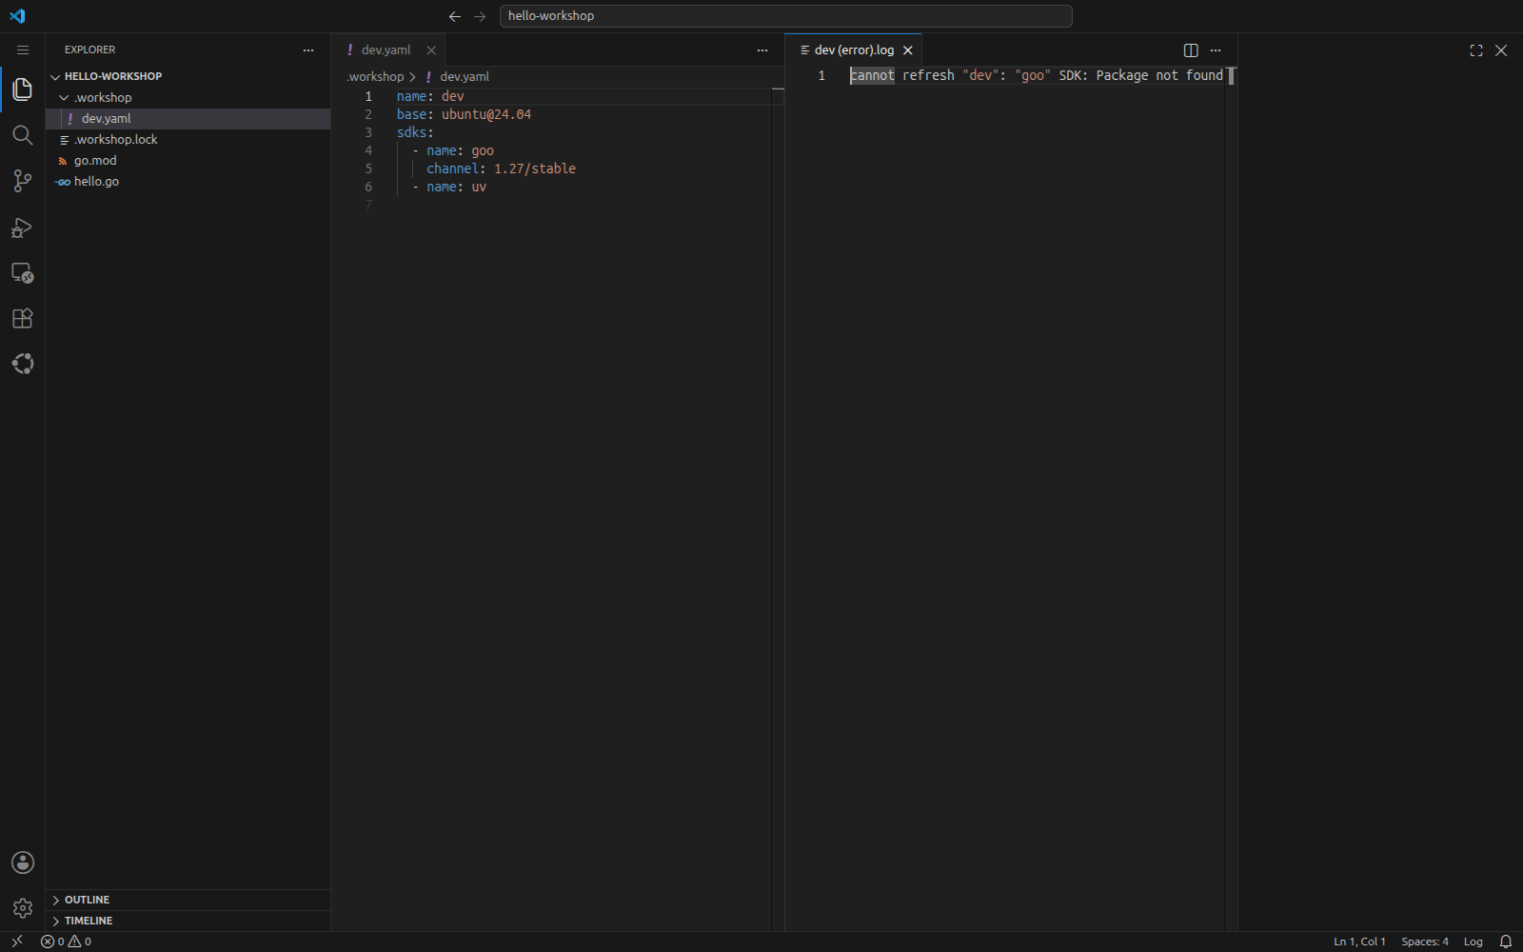The width and height of the screenshot is (1523, 952).
Task: Select dev.yaml in the file tree
Action: click(188, 118)
